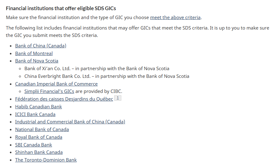Screen dimensions: 271x164
Task: Open the Habib Canadian Bank link
Action: [x=39, y=107]
